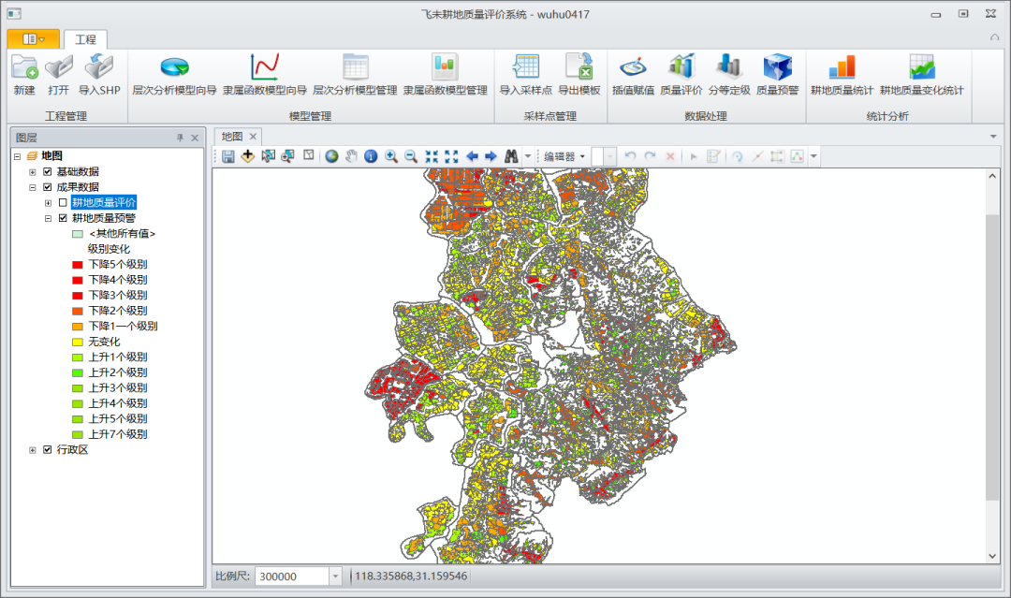The height and width of the screenshot is (598, 1011).
Task: Click the <其他所有值> swatch
Action: [78, 233]
